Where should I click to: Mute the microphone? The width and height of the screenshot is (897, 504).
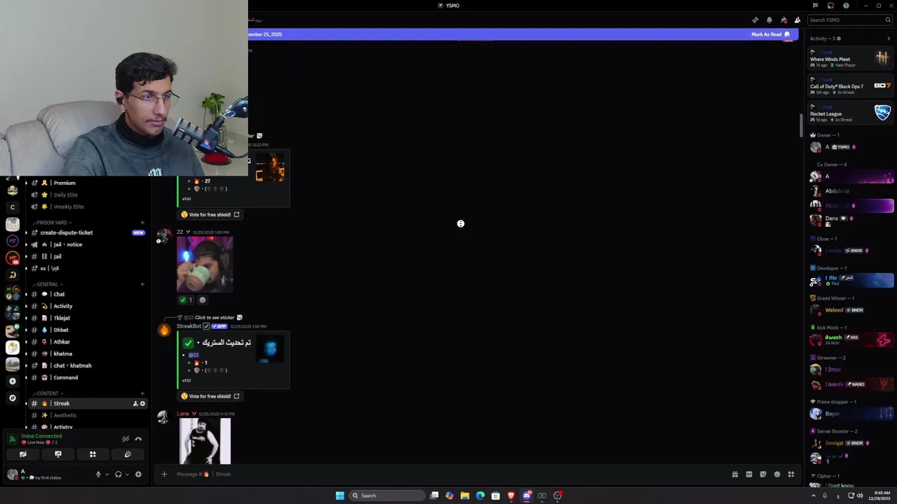click(x=98, y=474)
